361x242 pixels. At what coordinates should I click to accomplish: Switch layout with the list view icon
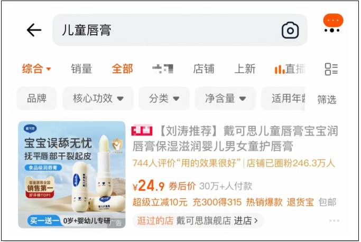tap(331, 69)
